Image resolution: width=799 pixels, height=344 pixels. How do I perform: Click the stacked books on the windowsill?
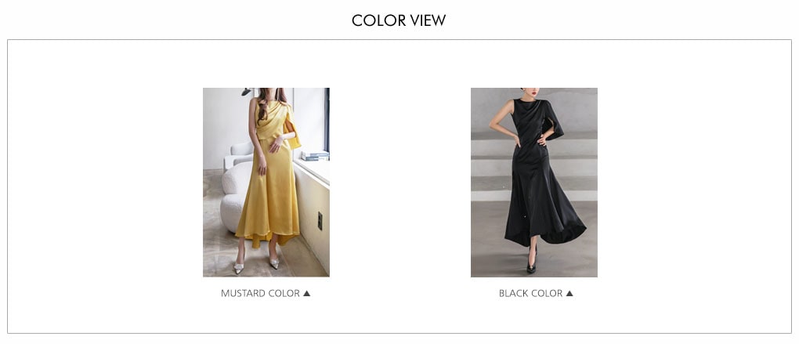point(315,155)
